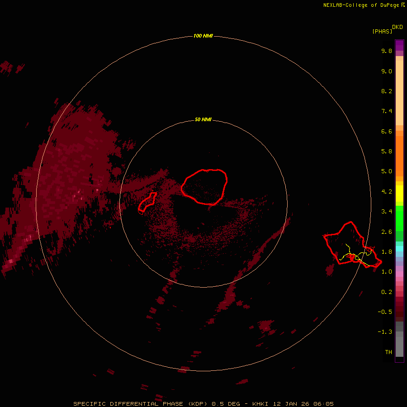Pick the cyan segment of the color bar
This screenshot has width=407, height=407.
[x=399, y=248]
